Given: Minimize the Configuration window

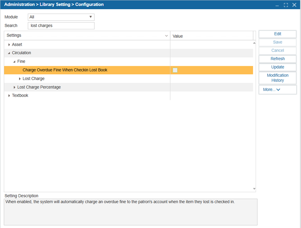Looking at the screenshot, I should (277, 5).
